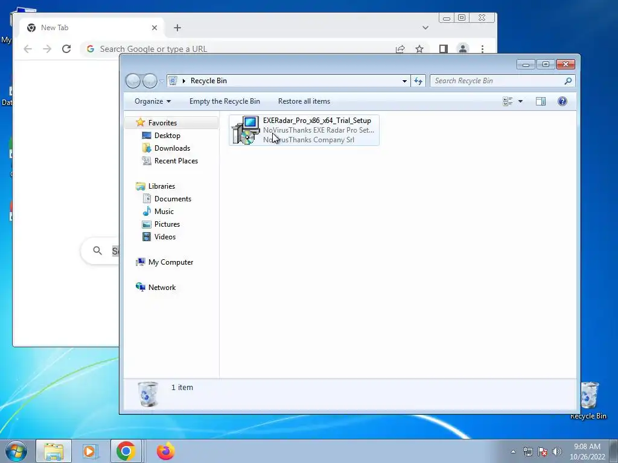The image size is (618, 463).
Task: Open Recent Places in navigation pane
Action: coord(176,160)
